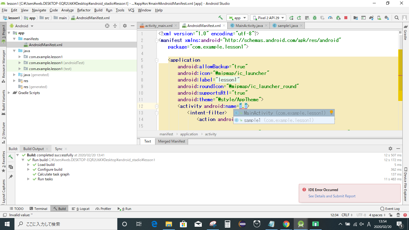
Task: Click the pin icon in Build panel
Action: (x=11, y=177)
